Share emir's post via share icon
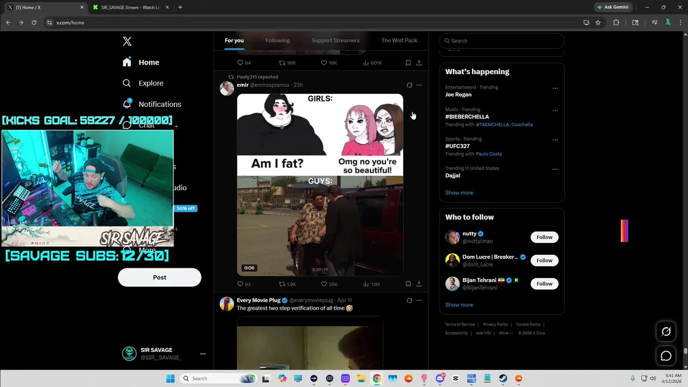The image size is (688, 387). pyautogui.click(x=419, y=284)
